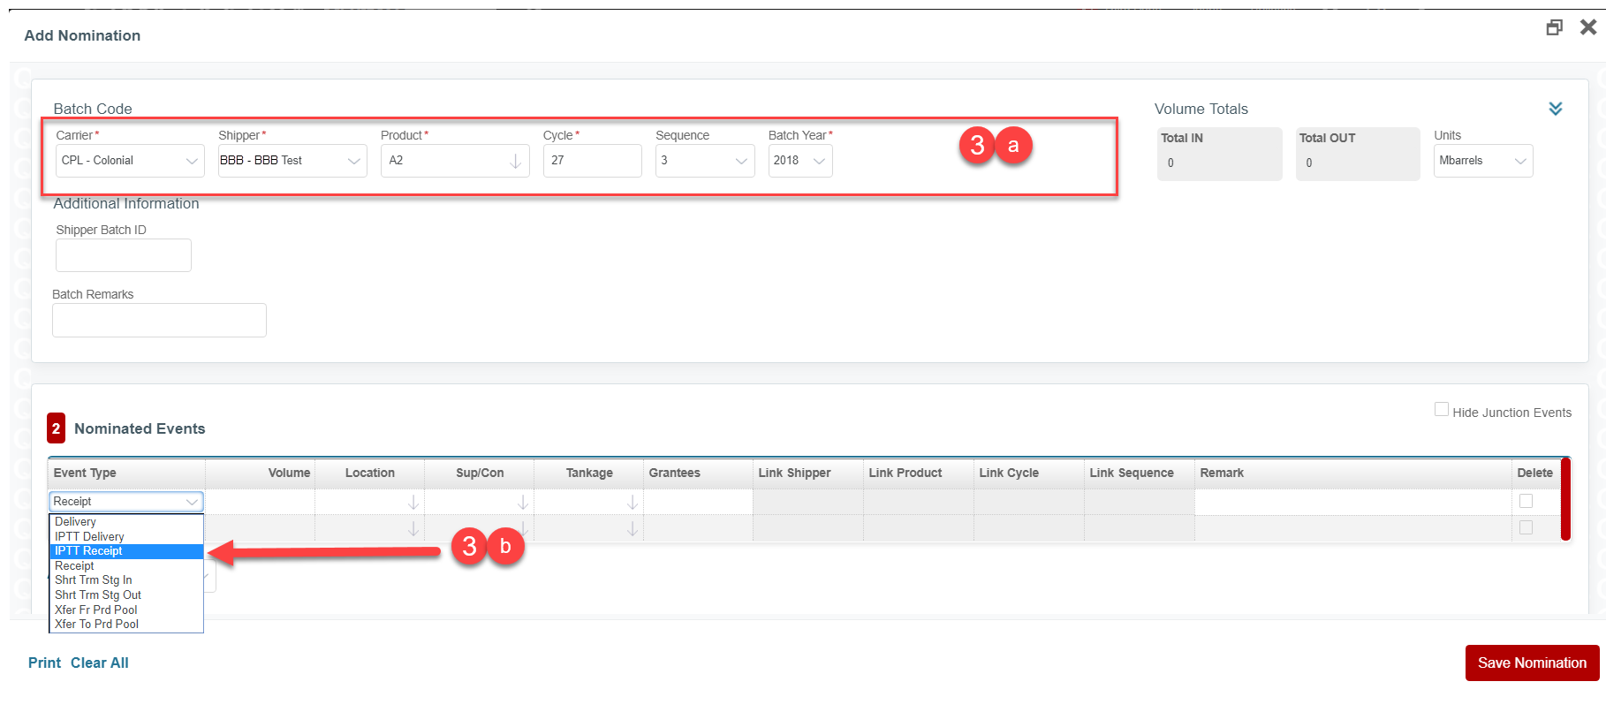Viewport: 1606px width, 712px height.
Task: Choose Shrt Trm Stg Out option
Action: pos(98,595)
